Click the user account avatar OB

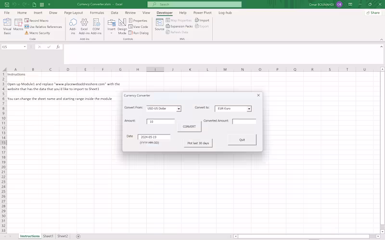pyautogui.click(x=339, y=4)
